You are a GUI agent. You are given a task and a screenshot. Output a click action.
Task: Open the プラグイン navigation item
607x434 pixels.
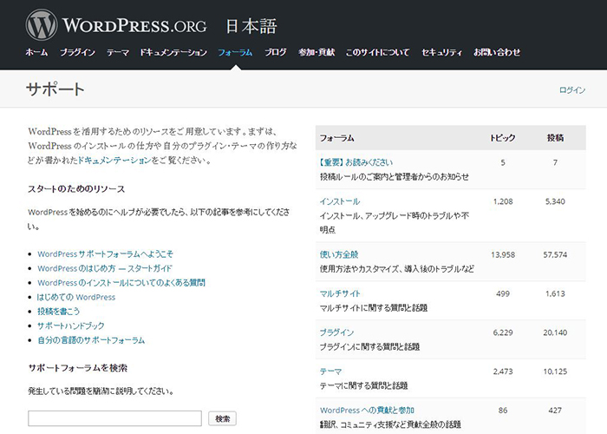[x=77, y=52]
